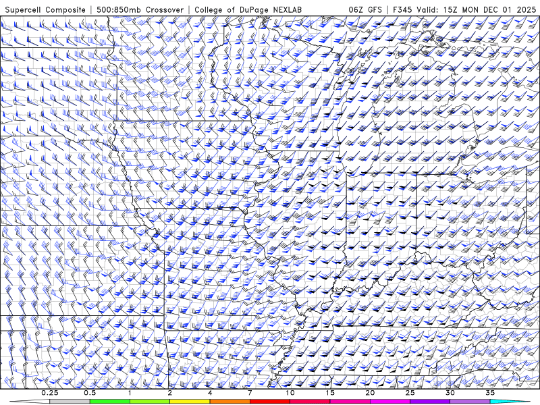Image resolution: width=540 pixels, height=405 pixels.
Task: Click the legend value 35
Action: [490, 393]
